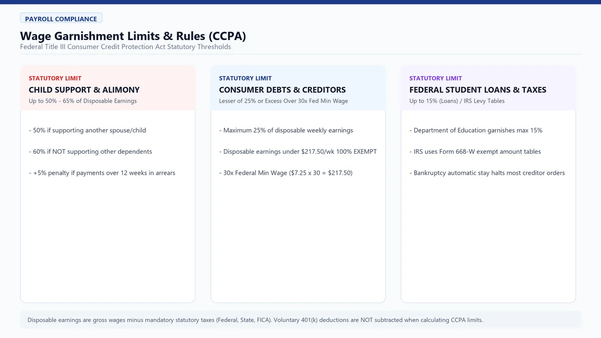Select the '$217.50/wk 100% EXEMPT' bullet

[298, 151]
